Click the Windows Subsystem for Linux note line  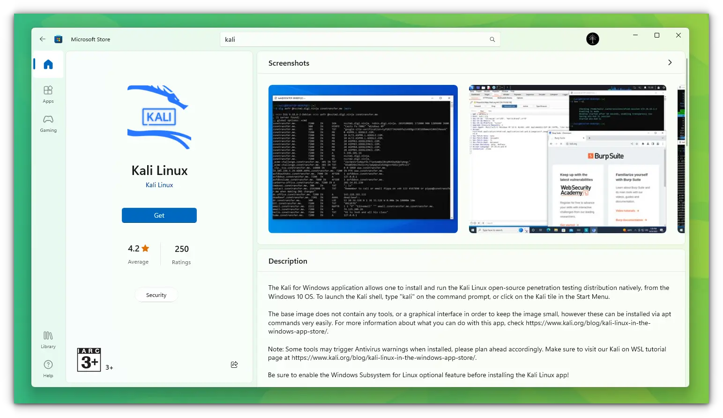pyautogui.click(x=418, y=375)
